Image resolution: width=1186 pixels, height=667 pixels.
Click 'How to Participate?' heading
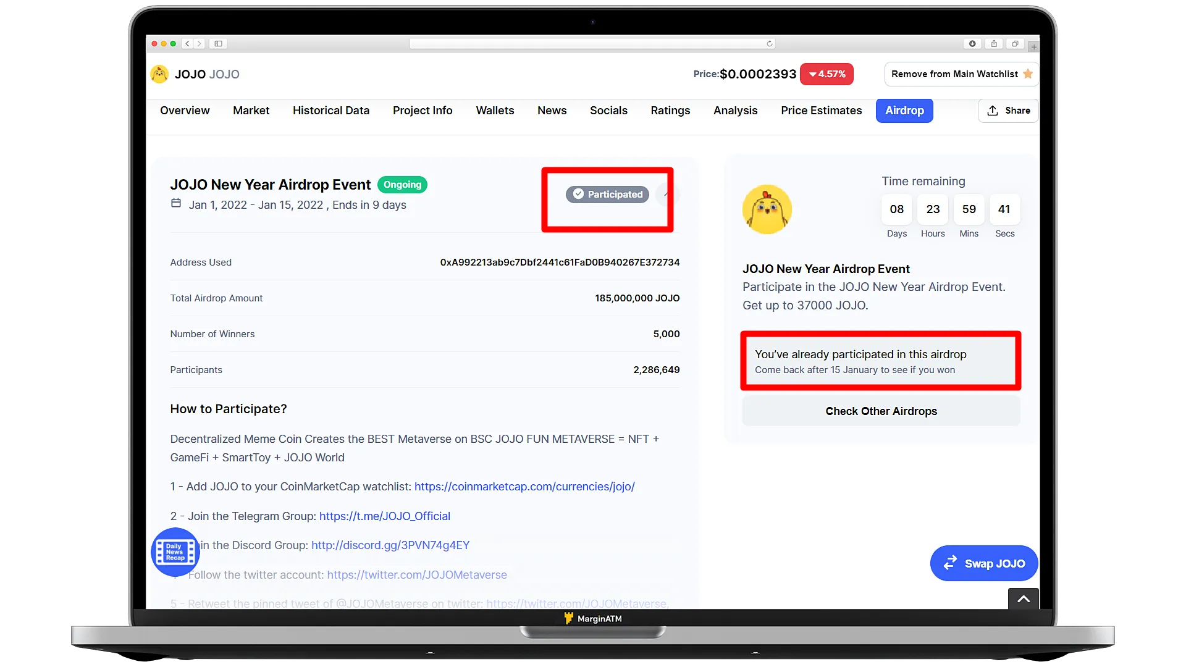[229, 409]
